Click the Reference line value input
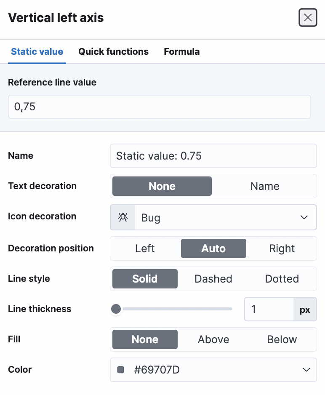This screenshot has width=325, height=395. (159, 107)
